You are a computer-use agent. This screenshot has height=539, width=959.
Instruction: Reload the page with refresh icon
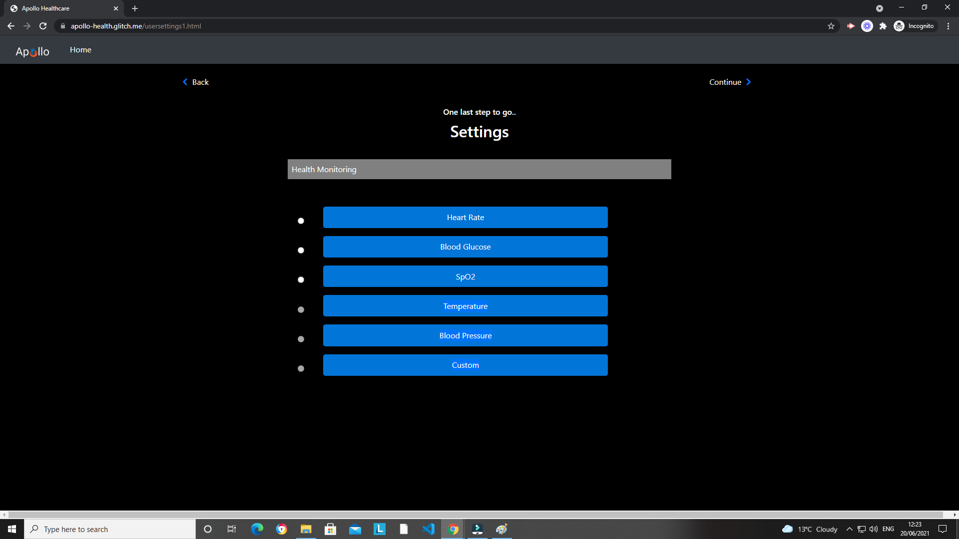[43, 26]
